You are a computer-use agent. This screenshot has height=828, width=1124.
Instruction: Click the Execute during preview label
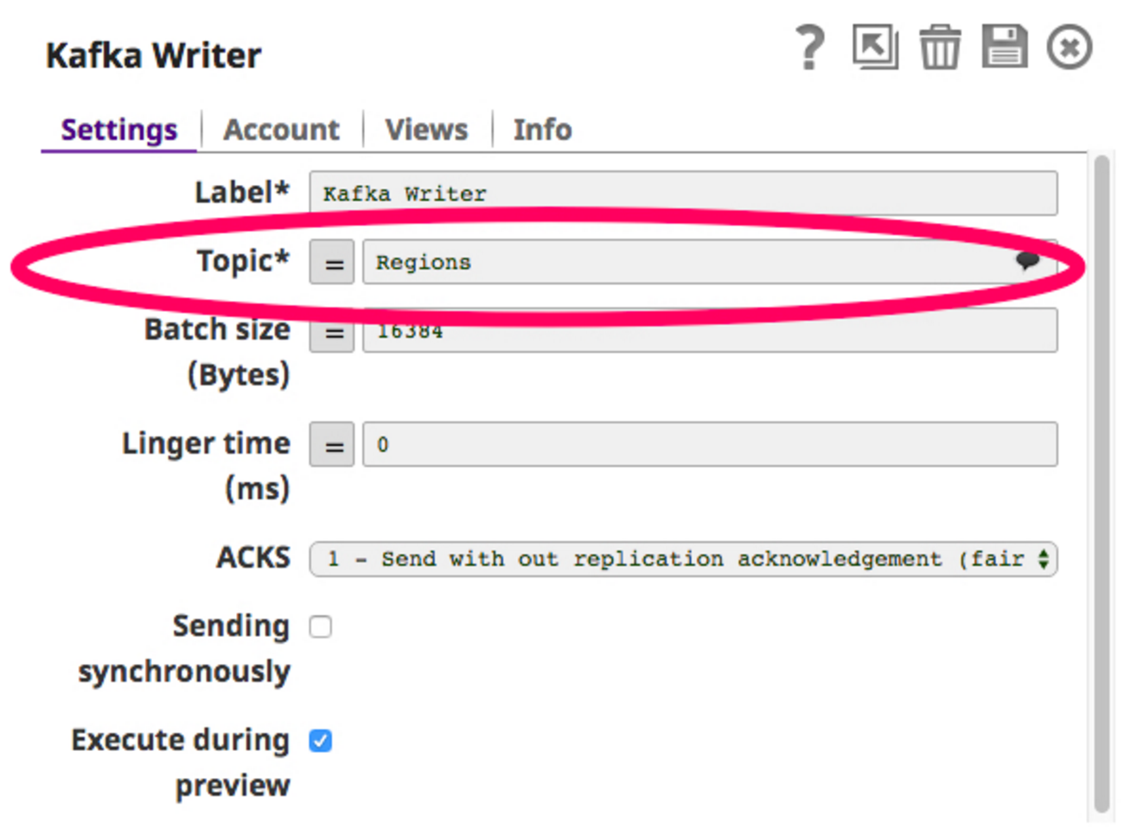tap(181, 762)
